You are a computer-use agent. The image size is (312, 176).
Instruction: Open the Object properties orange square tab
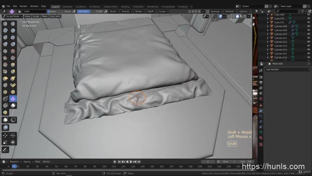pyautogui.click(x=261, y=106)
